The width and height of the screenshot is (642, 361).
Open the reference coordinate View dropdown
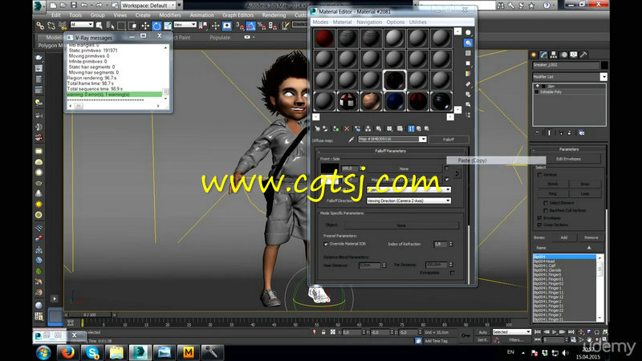click(185, 25)
